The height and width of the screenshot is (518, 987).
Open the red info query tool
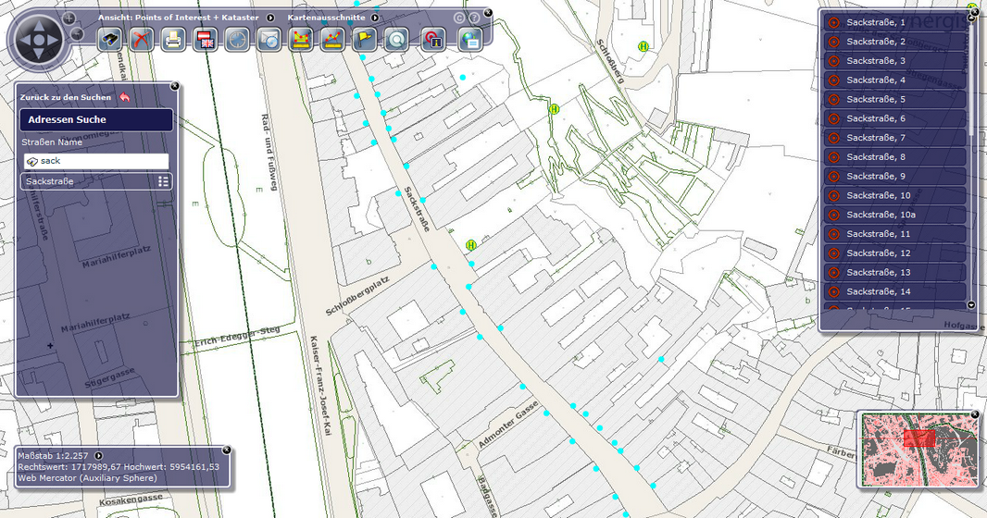[x=431, y=39]
